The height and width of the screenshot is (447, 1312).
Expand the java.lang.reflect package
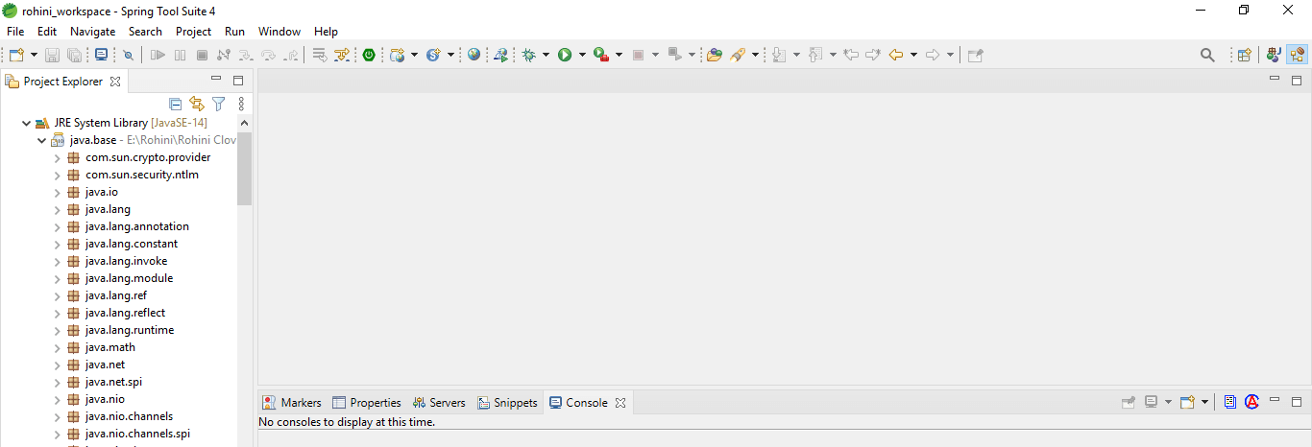[x=57, y=313]
